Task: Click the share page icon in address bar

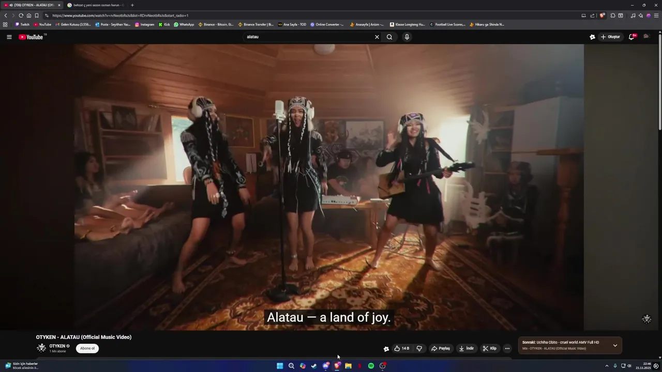Action: [592, 16]
